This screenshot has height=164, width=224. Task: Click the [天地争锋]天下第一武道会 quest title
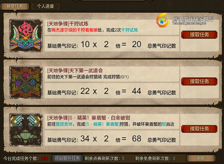tap(75, 71)
